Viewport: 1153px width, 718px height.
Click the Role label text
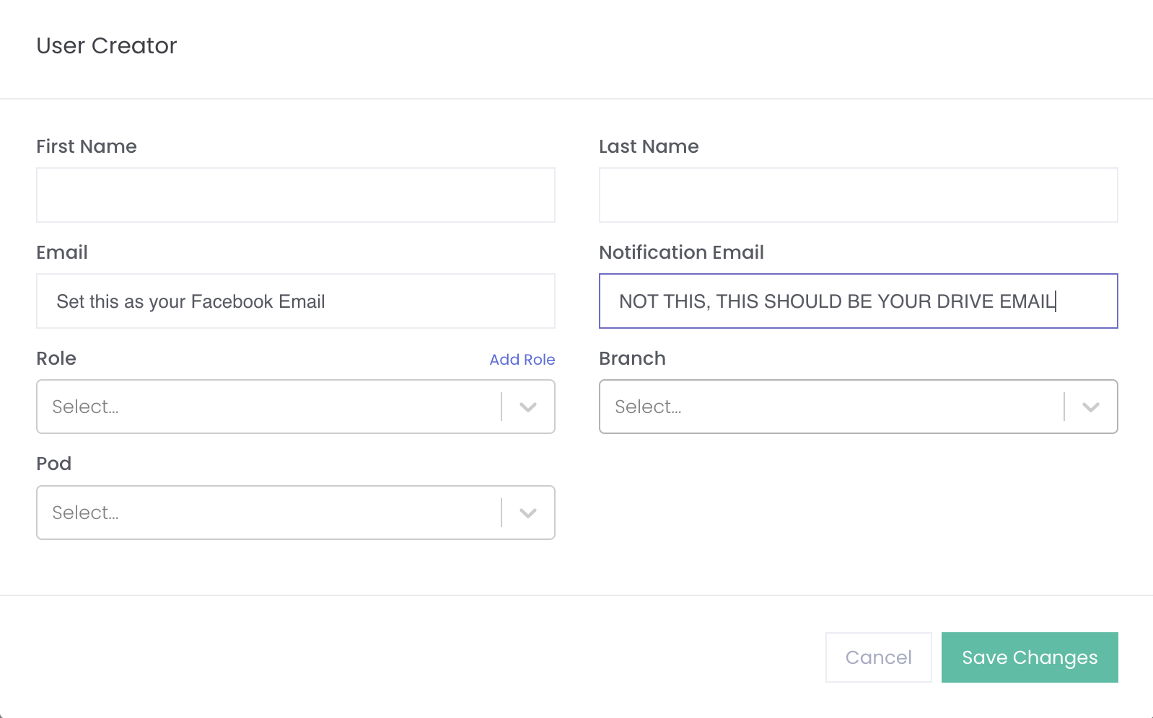[x=56, y=358]
